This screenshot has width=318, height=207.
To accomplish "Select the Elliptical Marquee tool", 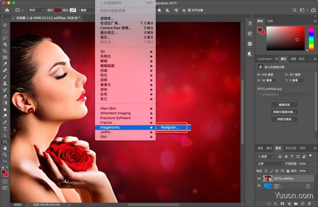I will (x=5, y=32).
